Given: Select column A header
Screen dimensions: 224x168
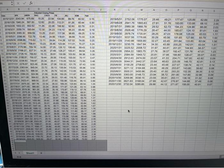Looking at the screenshot, I should click(x=7, y=9).
